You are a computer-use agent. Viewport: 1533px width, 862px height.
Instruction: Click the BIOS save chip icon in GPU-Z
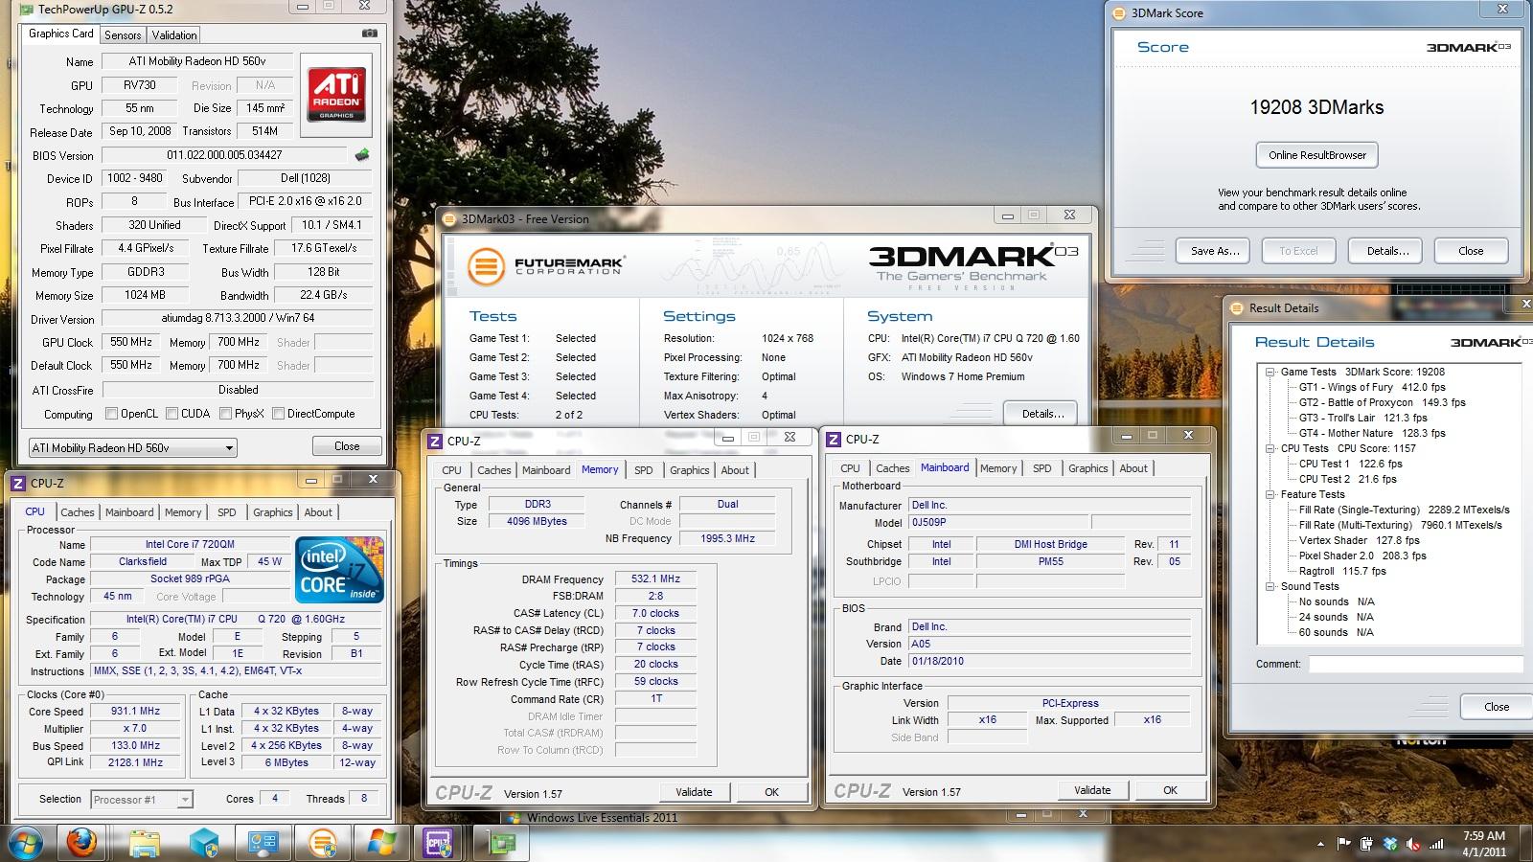click(x=362, y=154)
